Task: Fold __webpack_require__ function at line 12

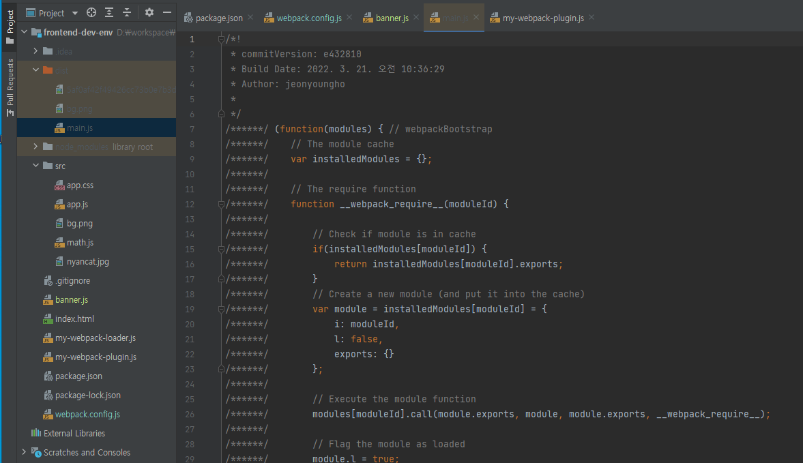Action: point(221,204)
